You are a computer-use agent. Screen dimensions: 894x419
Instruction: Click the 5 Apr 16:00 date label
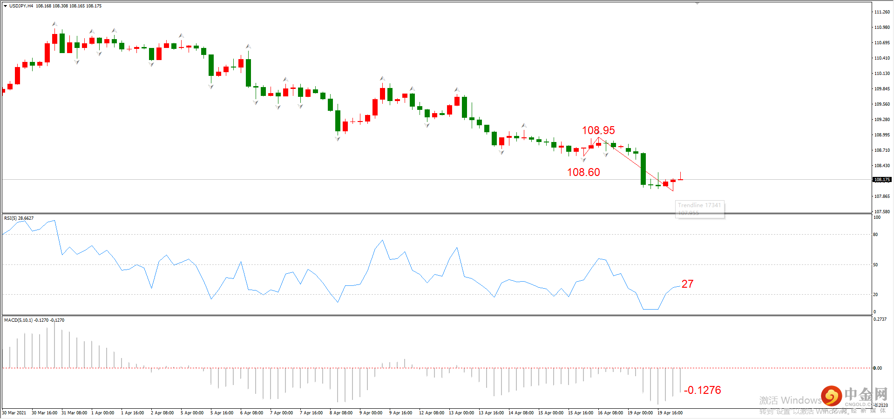pyautogui.click(x=222, y=413)
